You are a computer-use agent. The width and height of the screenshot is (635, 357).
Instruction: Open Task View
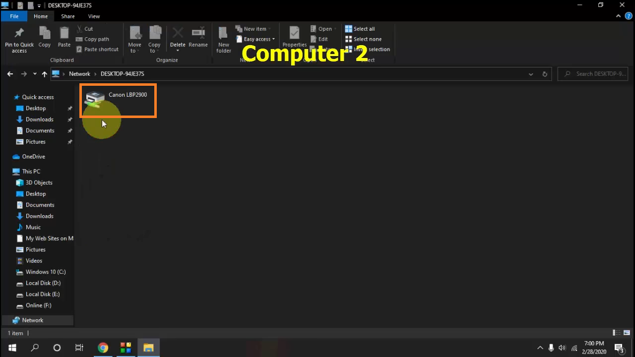79,348
